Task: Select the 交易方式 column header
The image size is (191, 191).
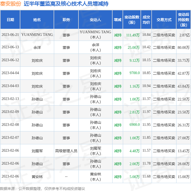Action: (164, 20)
